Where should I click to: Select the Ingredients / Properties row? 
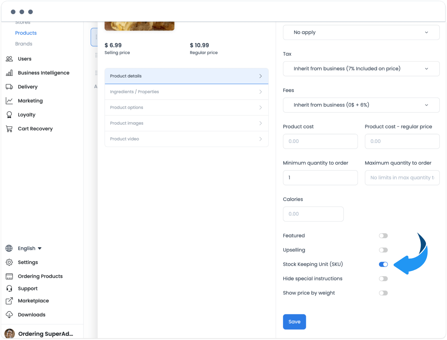point(187,92)
